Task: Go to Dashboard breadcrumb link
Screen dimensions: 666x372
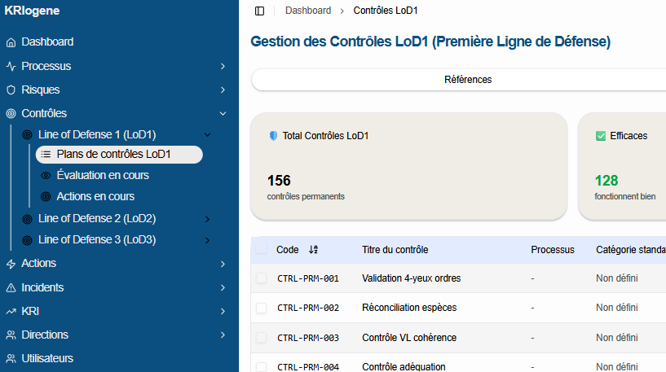Action: (x=308, y=11)
